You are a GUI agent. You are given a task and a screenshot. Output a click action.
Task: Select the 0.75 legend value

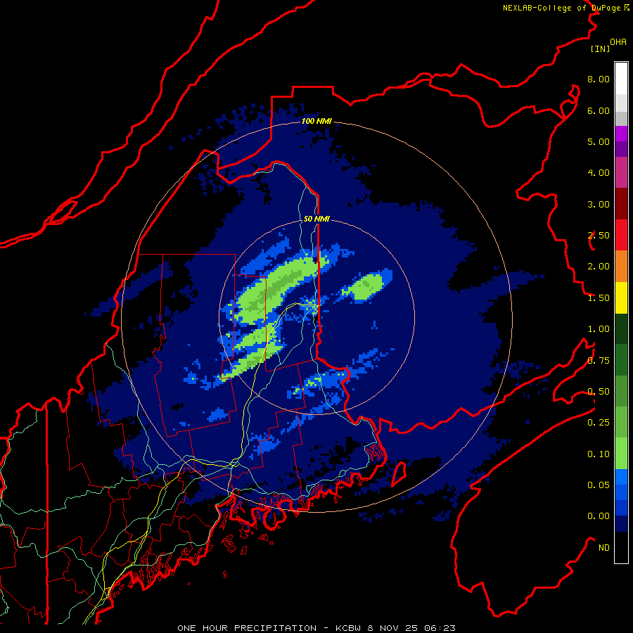pos(599,361)
